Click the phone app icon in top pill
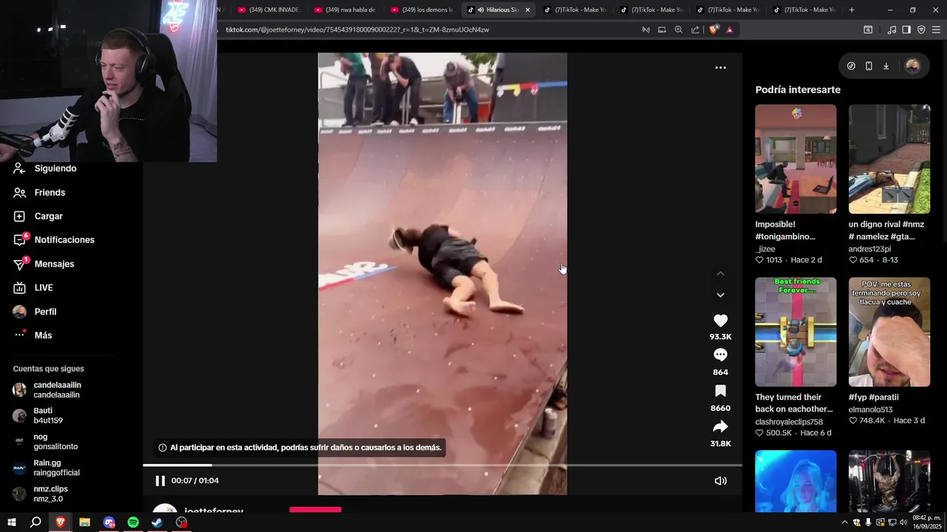Image resolution: width=947 pixels, height=532 pixels. tap(869, 66)
